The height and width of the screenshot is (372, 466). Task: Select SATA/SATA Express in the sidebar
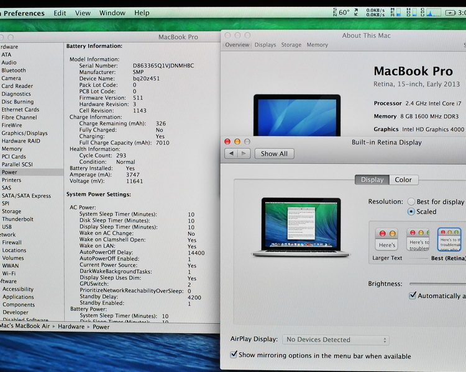(x=27, y=196)
